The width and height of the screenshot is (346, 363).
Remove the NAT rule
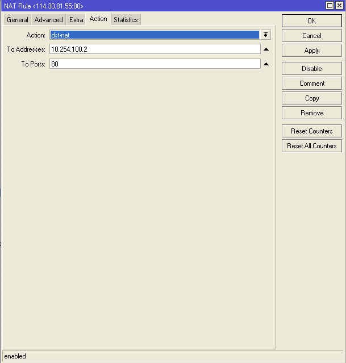(312, 113)
